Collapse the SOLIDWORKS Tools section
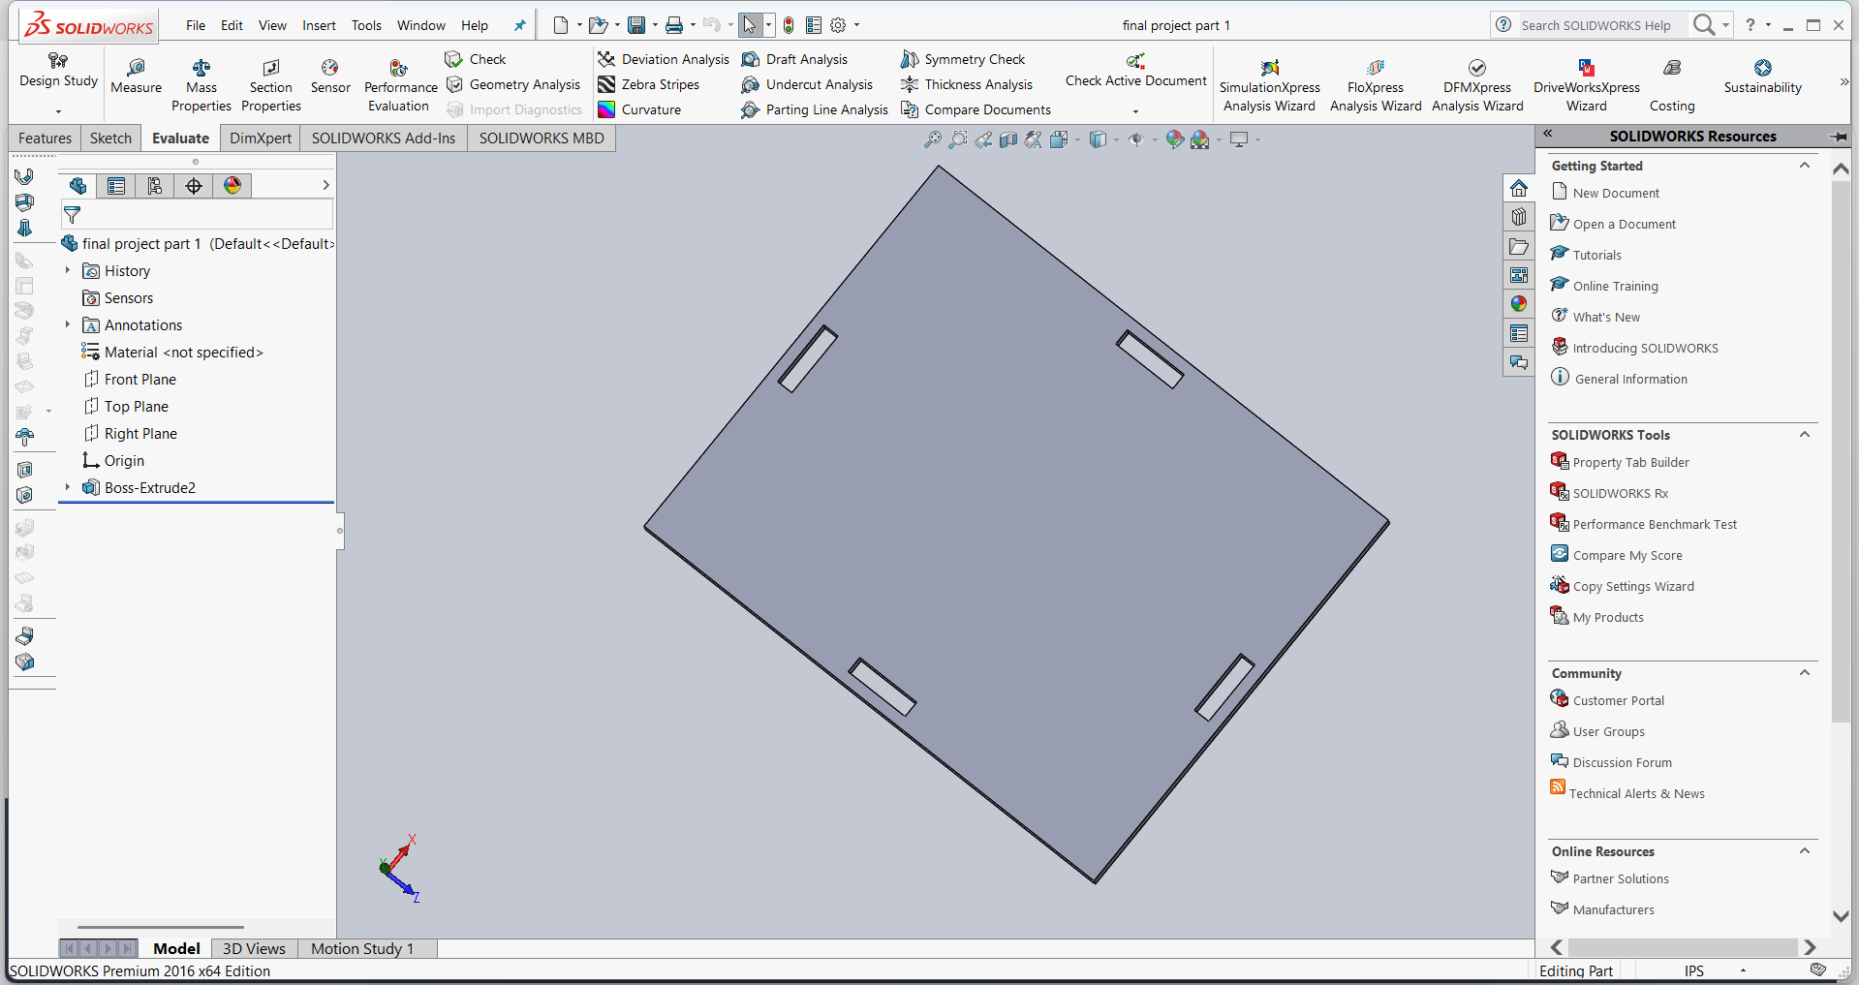Viewport: 1859px width, 985px height. point(1805,435)
